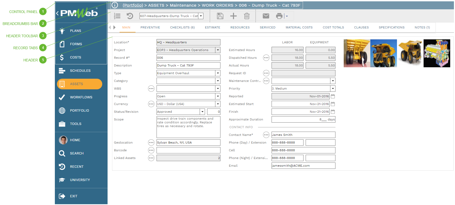Expand the Project dropdown
This screenshot has width=455, height=205.
(x=218, y=50)
